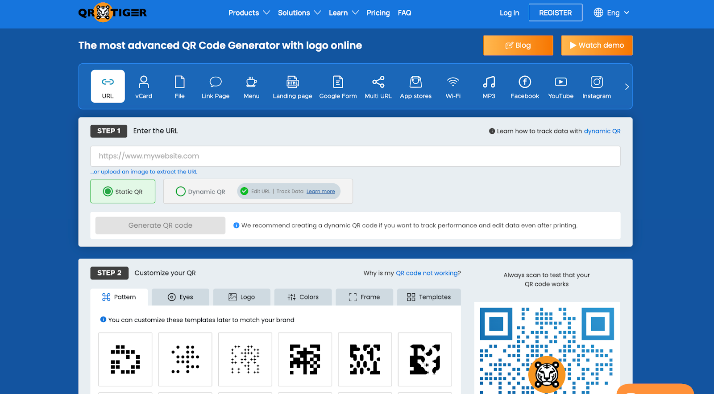Select the YouTube QR type
Screen dimensions: 714x394
coord(560,86)
